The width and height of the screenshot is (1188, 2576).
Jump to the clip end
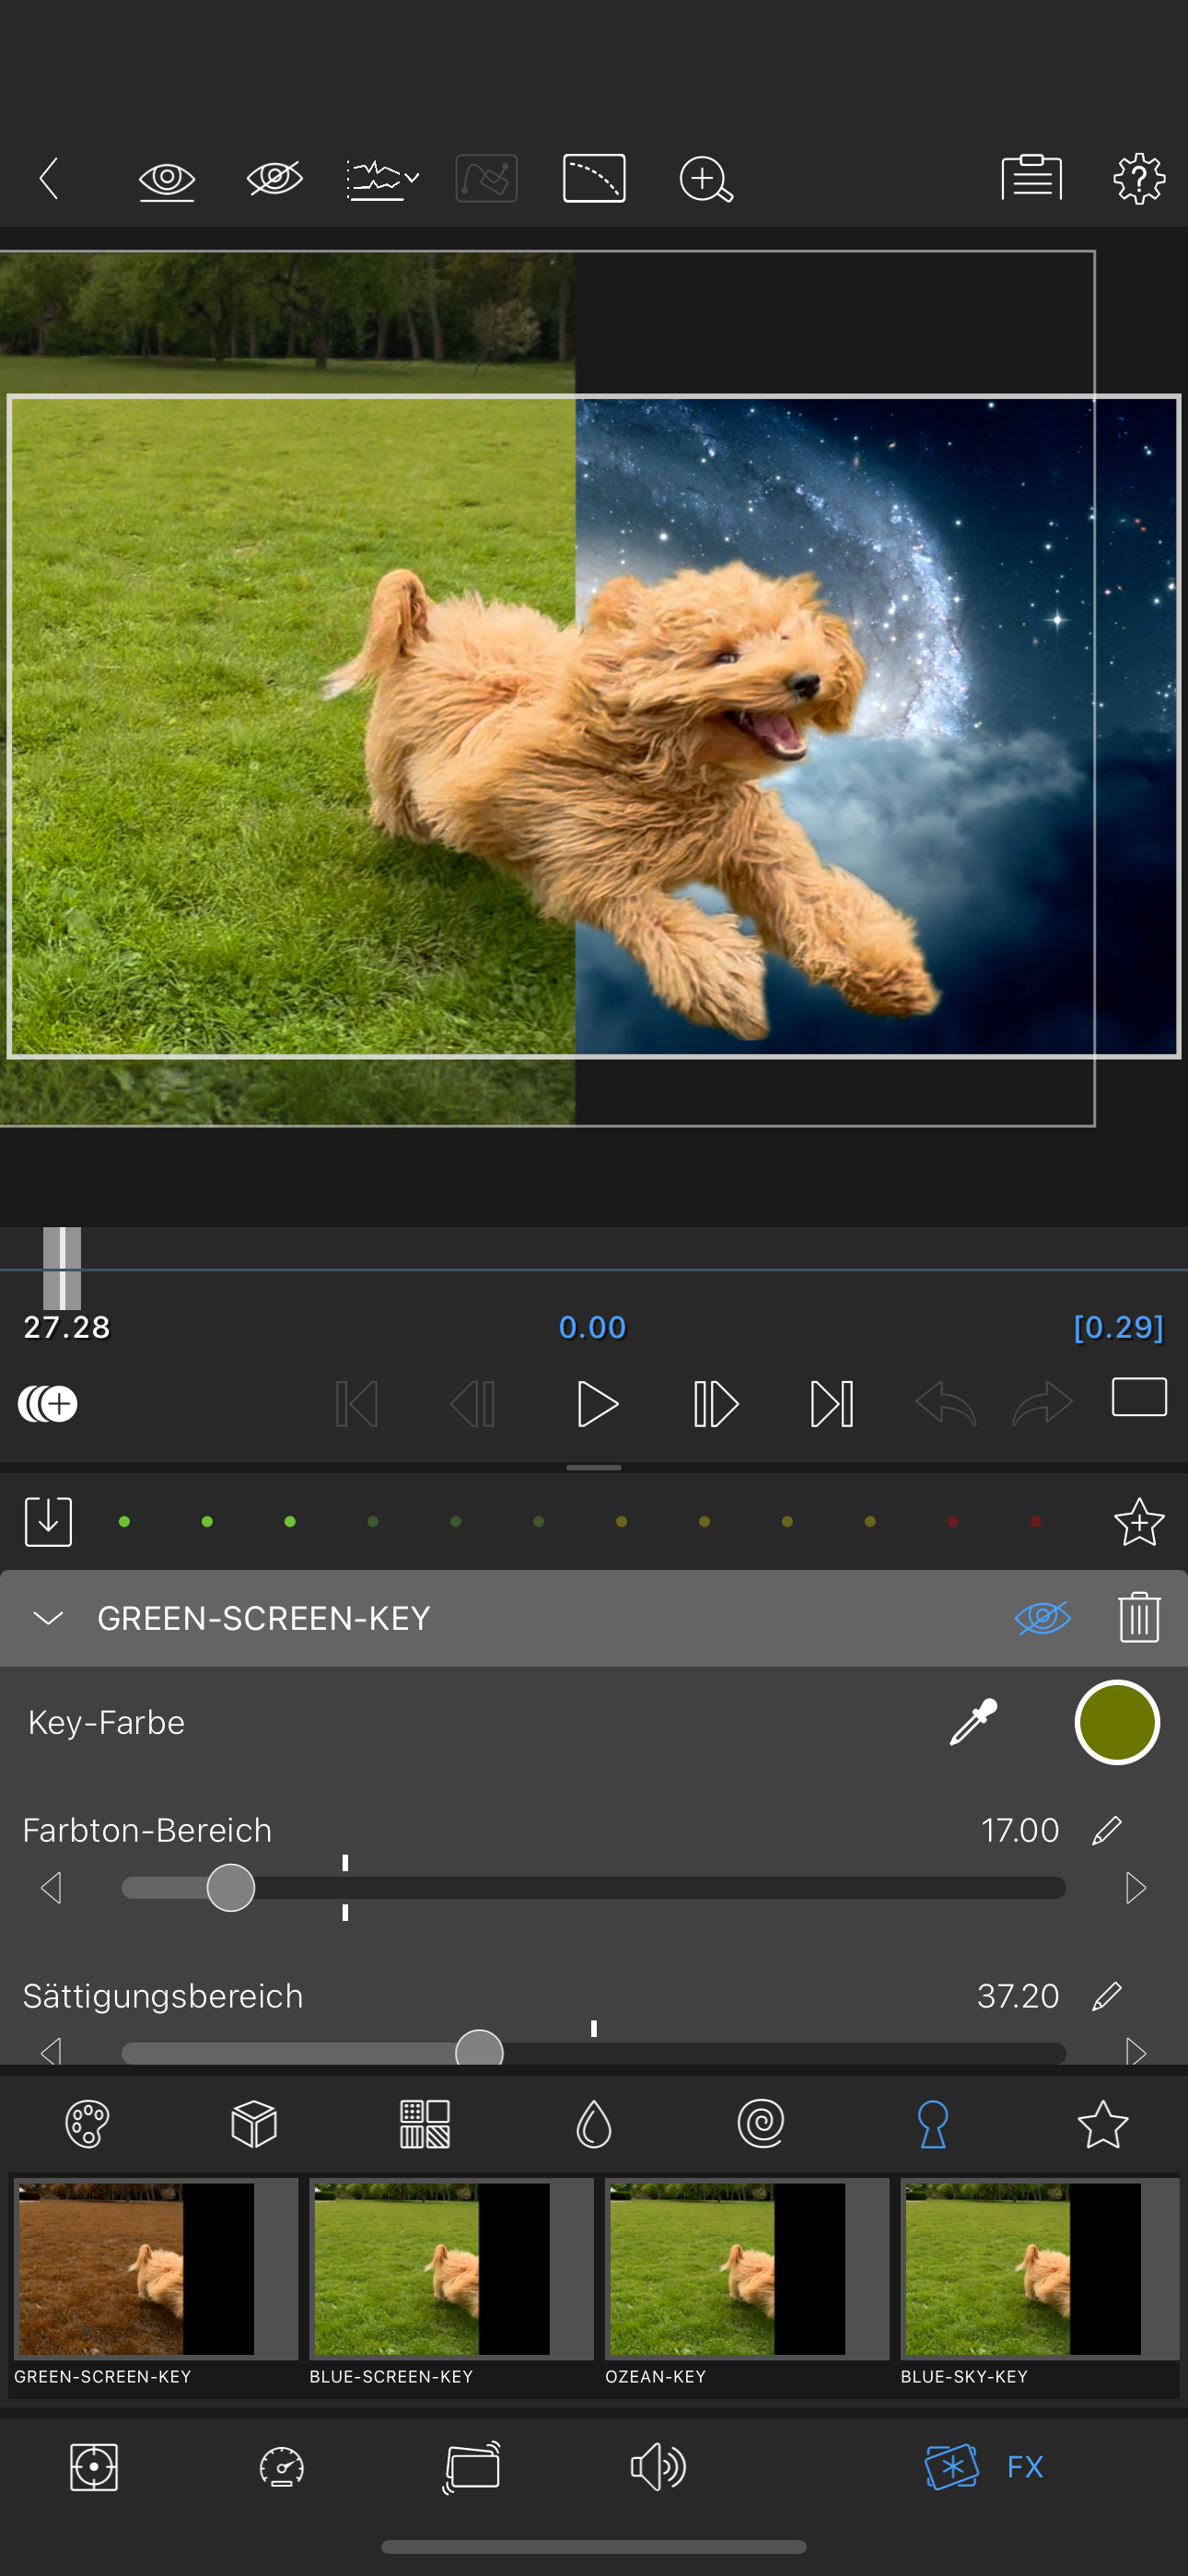[832, 1404]
